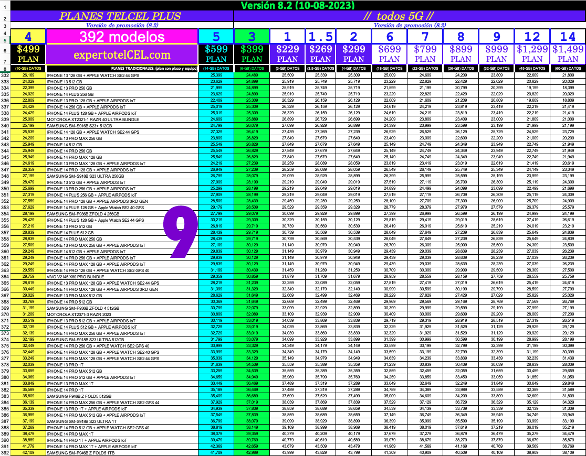The width and height of the screenshot is (586, 456).
Task: Select the cyan plan number "5" cell
Action: coord(216,36)
